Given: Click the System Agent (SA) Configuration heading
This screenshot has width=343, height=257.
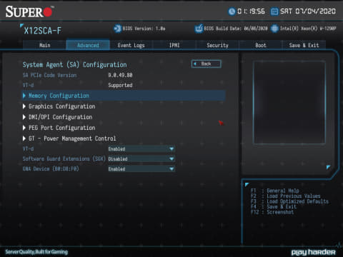Looking at the screenshot, I should [74, 65].
